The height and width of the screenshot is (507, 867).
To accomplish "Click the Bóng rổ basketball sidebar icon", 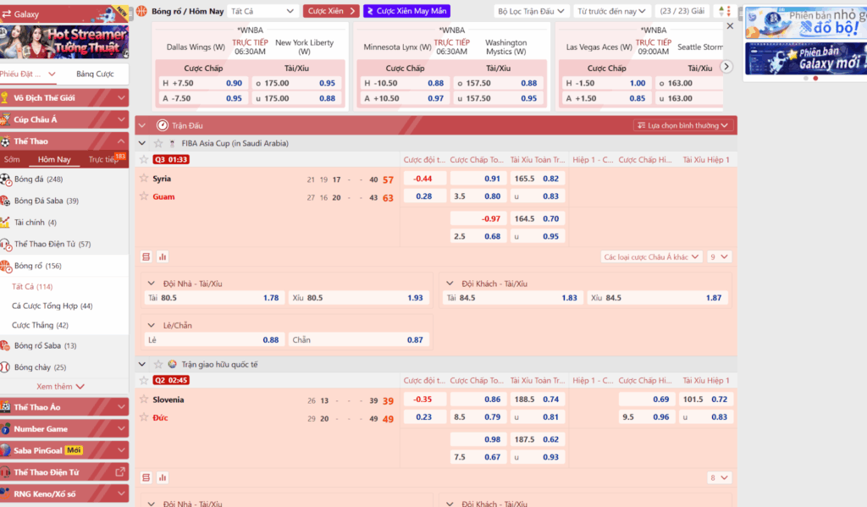I will click(x=6, y=266).
